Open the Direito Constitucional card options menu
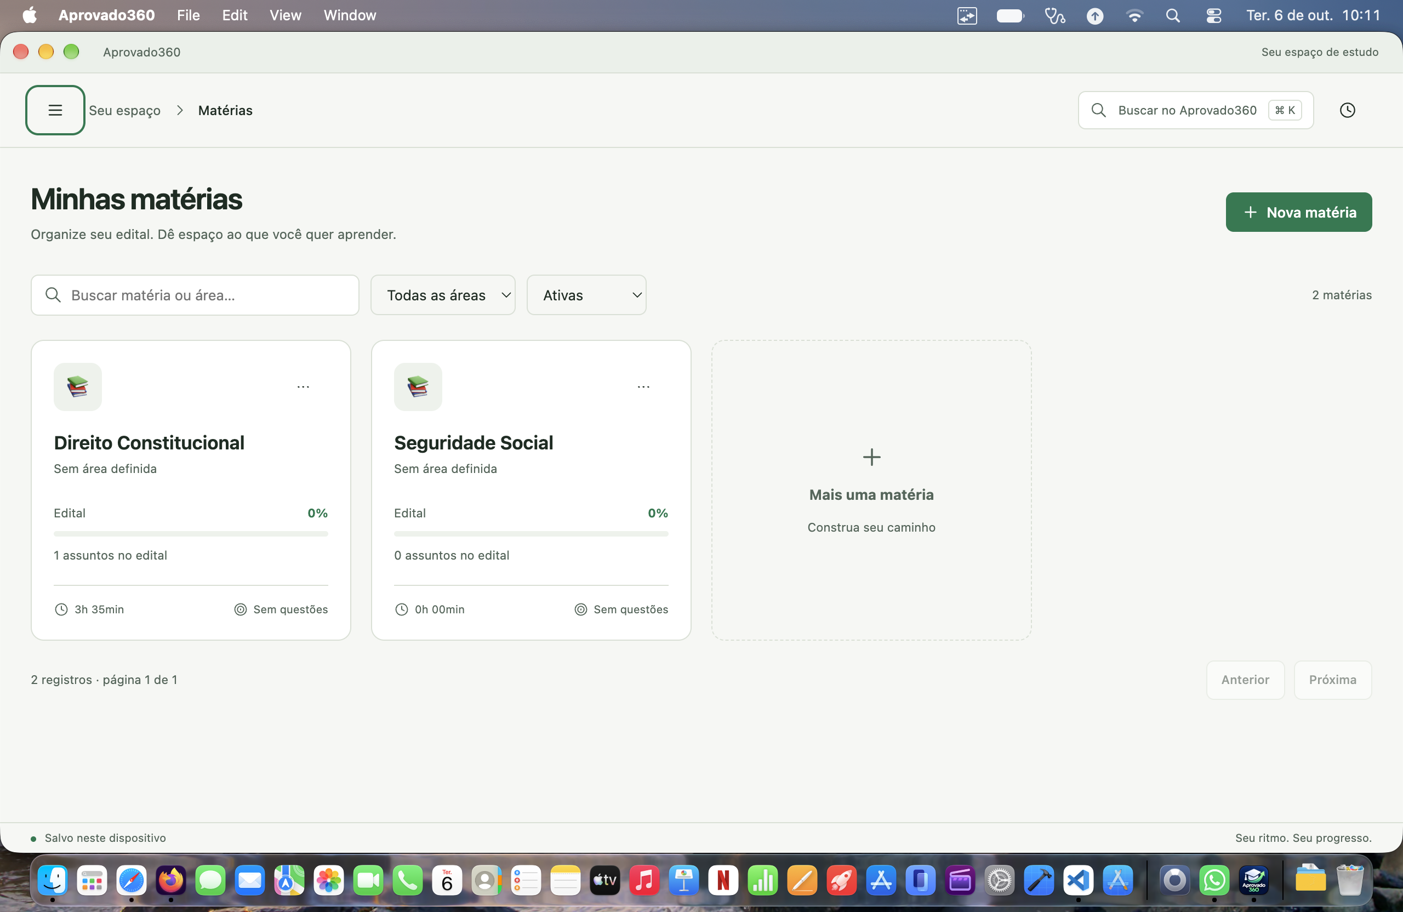This screenshot has width=1403, height=912. [303, 387]
